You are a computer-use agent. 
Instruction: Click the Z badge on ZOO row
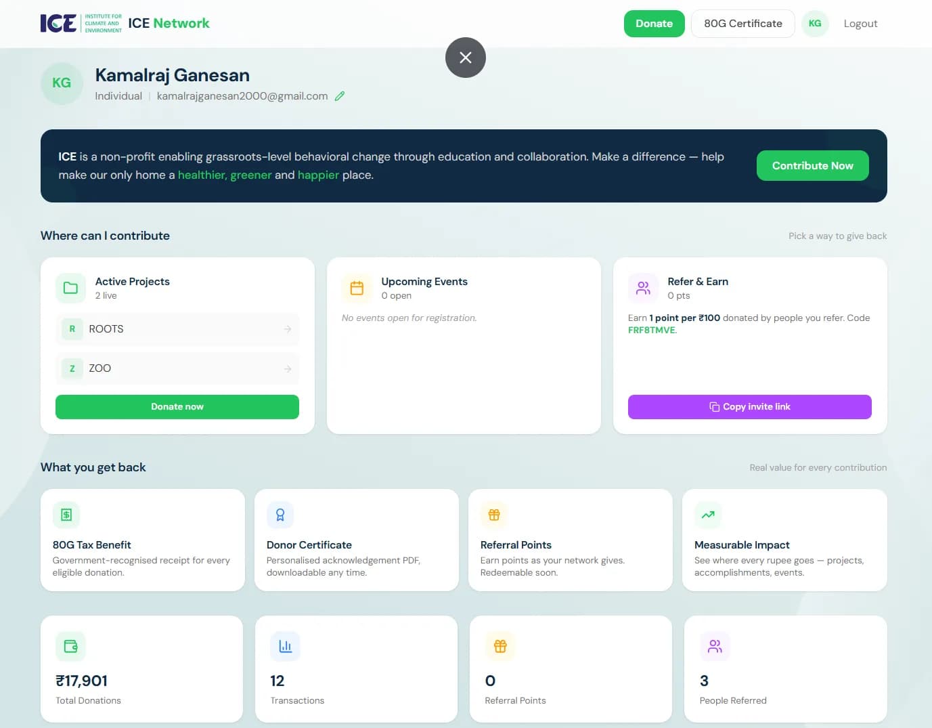[x=72, y=368]
